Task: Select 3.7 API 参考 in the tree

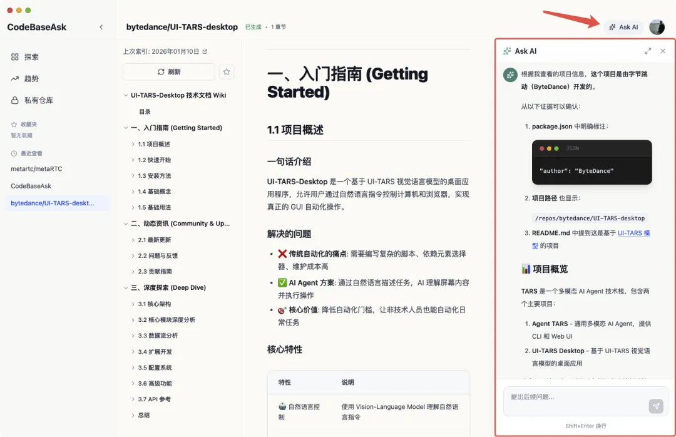Action: pos(155,399)
